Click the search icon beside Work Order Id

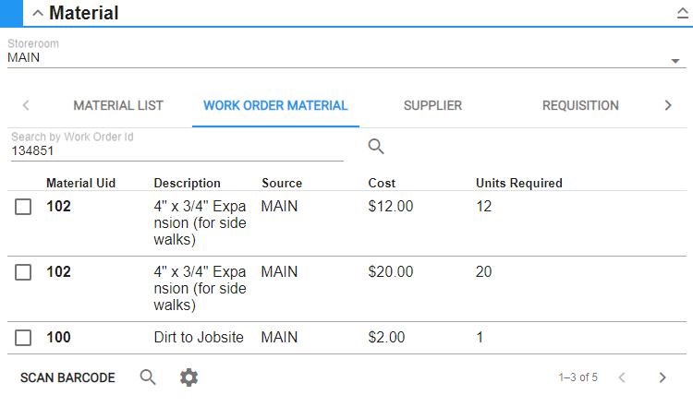point(376,146)
